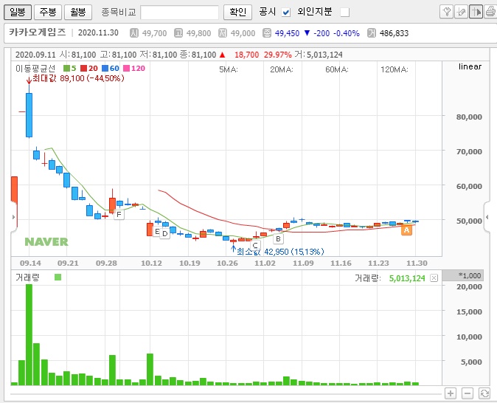
Task: Click the 80,000 price axis label
Action: (x=469, y=117)
